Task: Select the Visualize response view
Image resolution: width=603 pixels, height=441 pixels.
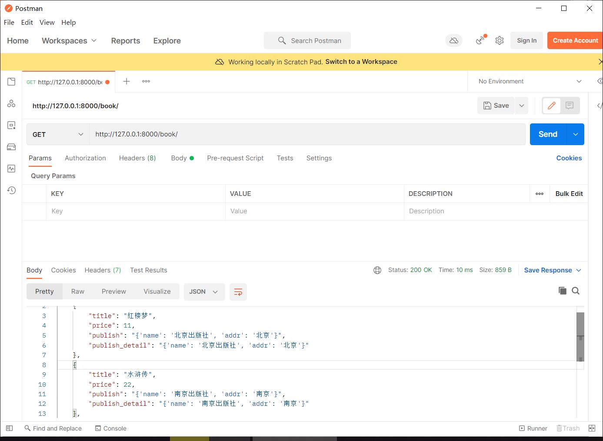Action: click(x=157, y=292)
